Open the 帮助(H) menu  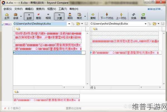point(74,9)
